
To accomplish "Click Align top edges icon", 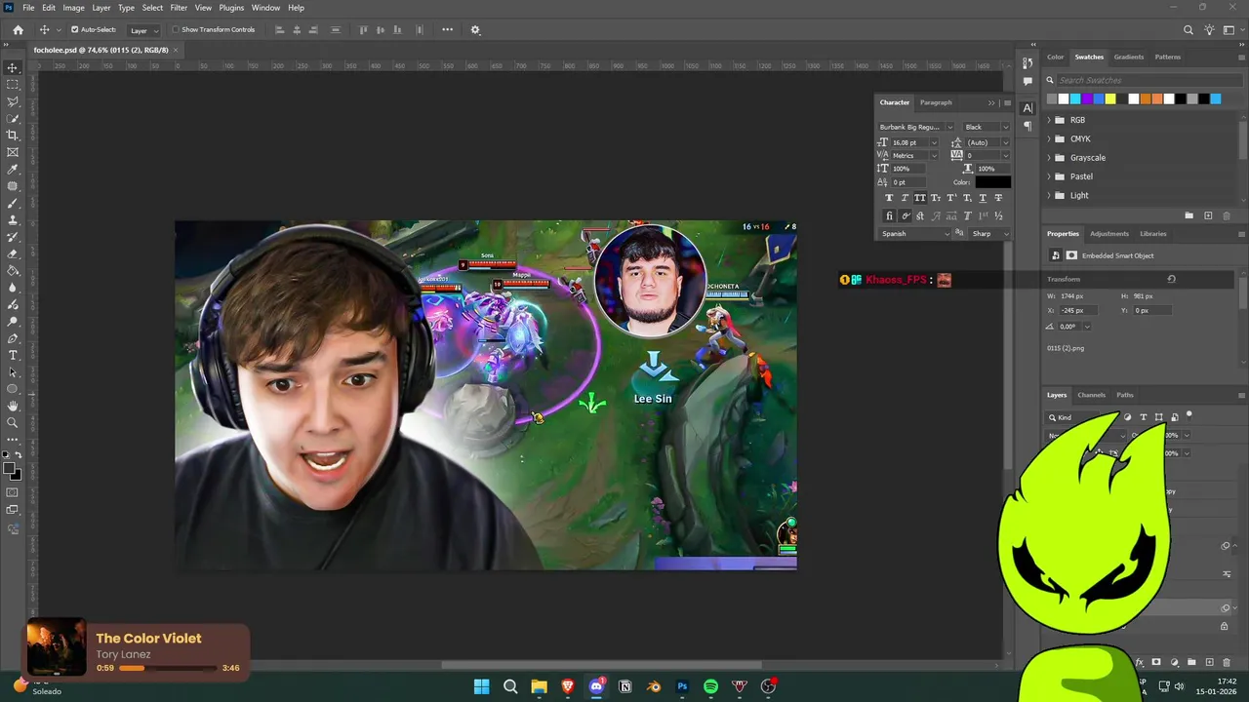I will point(364,29).
